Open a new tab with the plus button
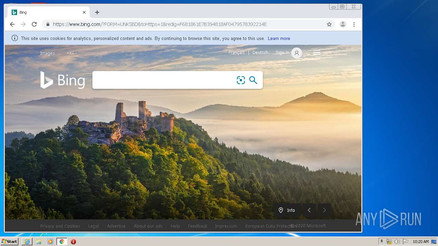This screenshot has height=246, width=438. pos(97,12)
